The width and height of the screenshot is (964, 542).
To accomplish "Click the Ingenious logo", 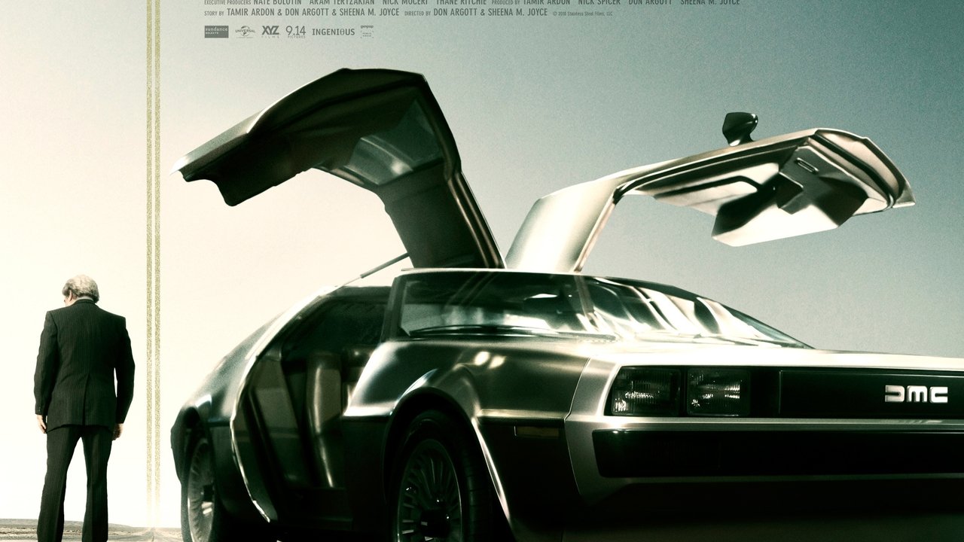I will click(333, 32).
